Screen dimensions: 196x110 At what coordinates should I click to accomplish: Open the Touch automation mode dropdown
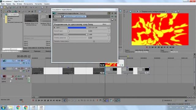click(x=26, y=79)
